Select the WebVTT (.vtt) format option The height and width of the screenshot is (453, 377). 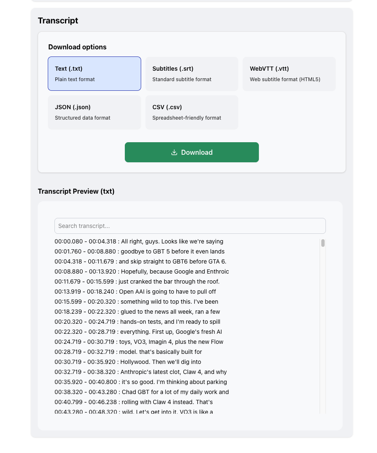(x=289, y=74)
